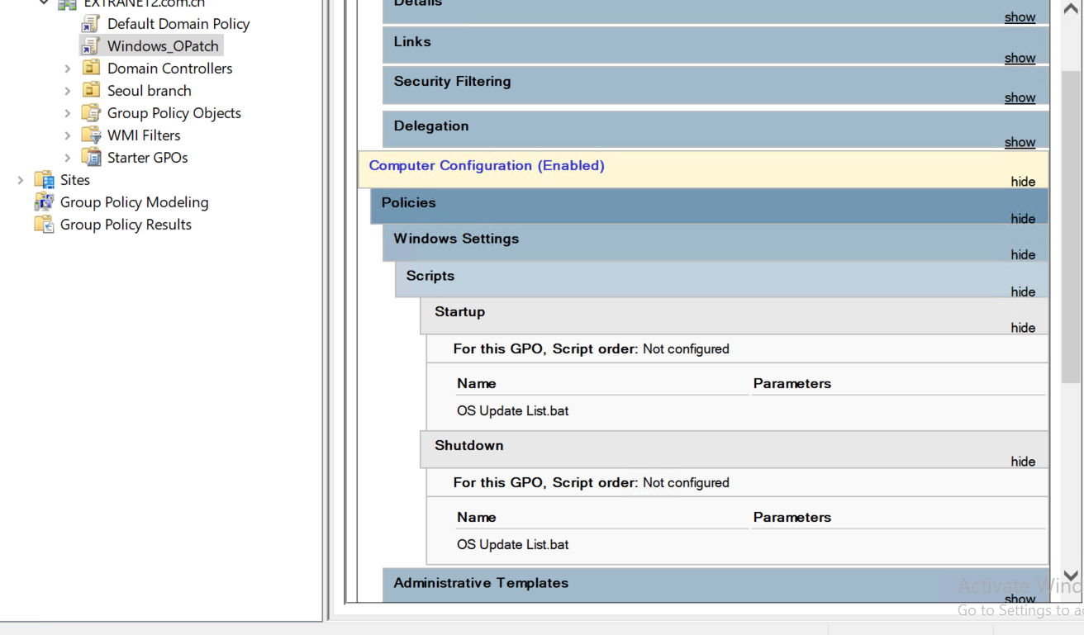Click the Domain Controllers OU folder icon
This screenshot has width=1084, height=635.
[91, 69]
